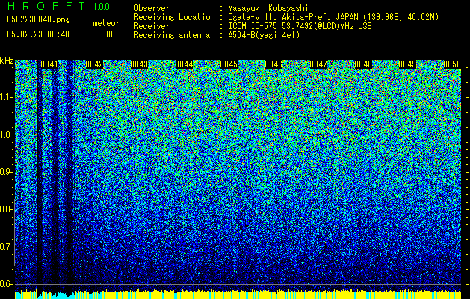Click the meteor count value 88

[108, 34]
